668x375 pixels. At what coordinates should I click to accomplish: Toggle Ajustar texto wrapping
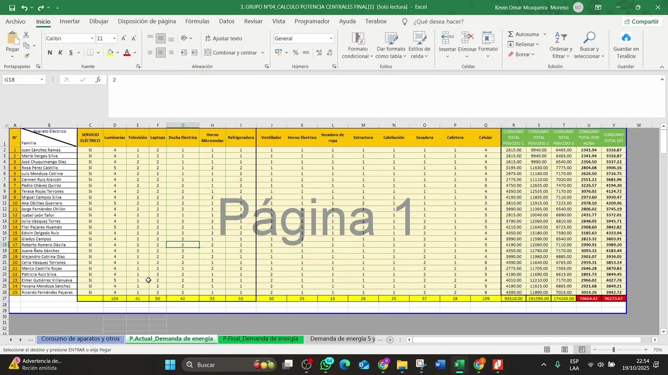click(223, 39)
